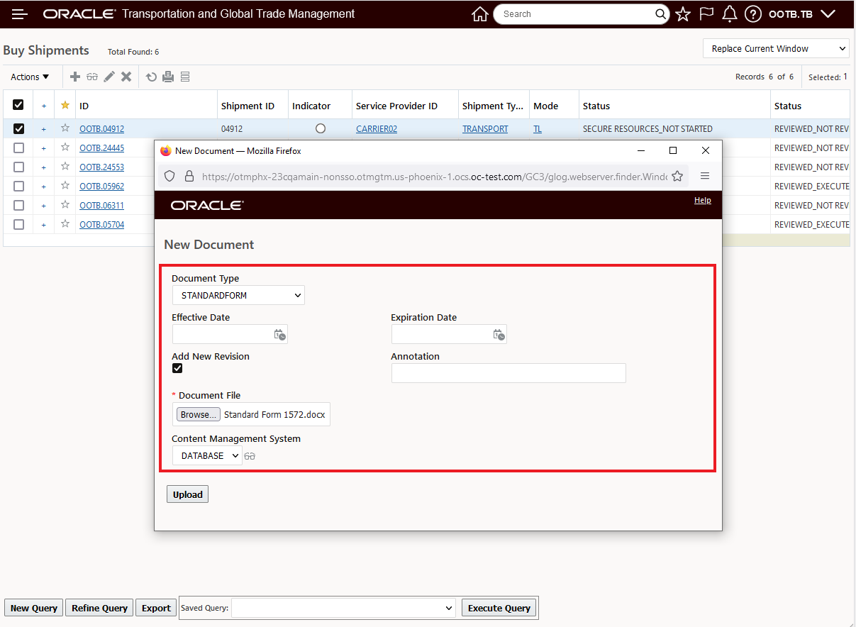Image resolution: width=856 pixels, height=627 pixels.
Task: Click the list view icon in the toolbar
Action: click(185, 77)
